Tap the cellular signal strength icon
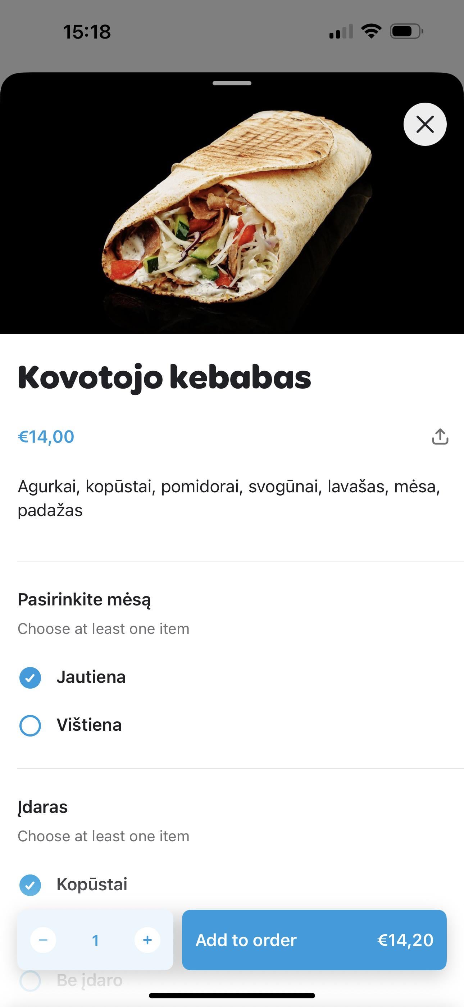This screenshot has width=464, height=1007. pos(341,31)
